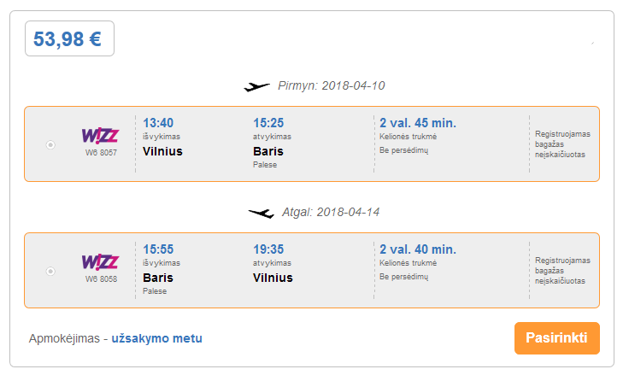Click the return flight airplane icon
This screenshot has width=629, height=375.
[262, 213]
